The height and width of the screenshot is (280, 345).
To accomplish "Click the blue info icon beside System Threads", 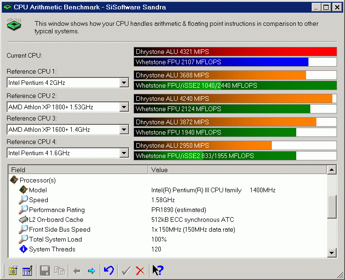I will point(23,249).
